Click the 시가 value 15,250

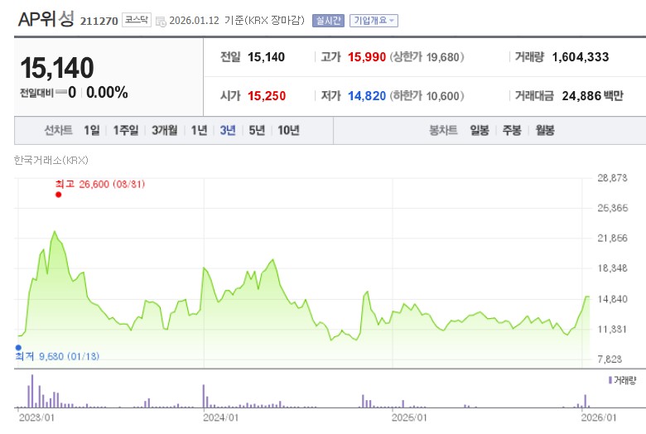pyautogui.click(x=267, y=96)
